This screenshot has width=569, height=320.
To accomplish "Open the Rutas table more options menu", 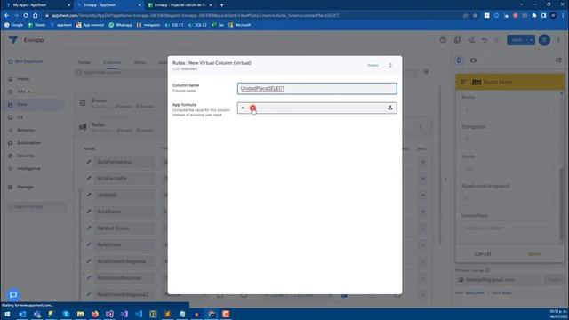I will (x=421, y=127).
